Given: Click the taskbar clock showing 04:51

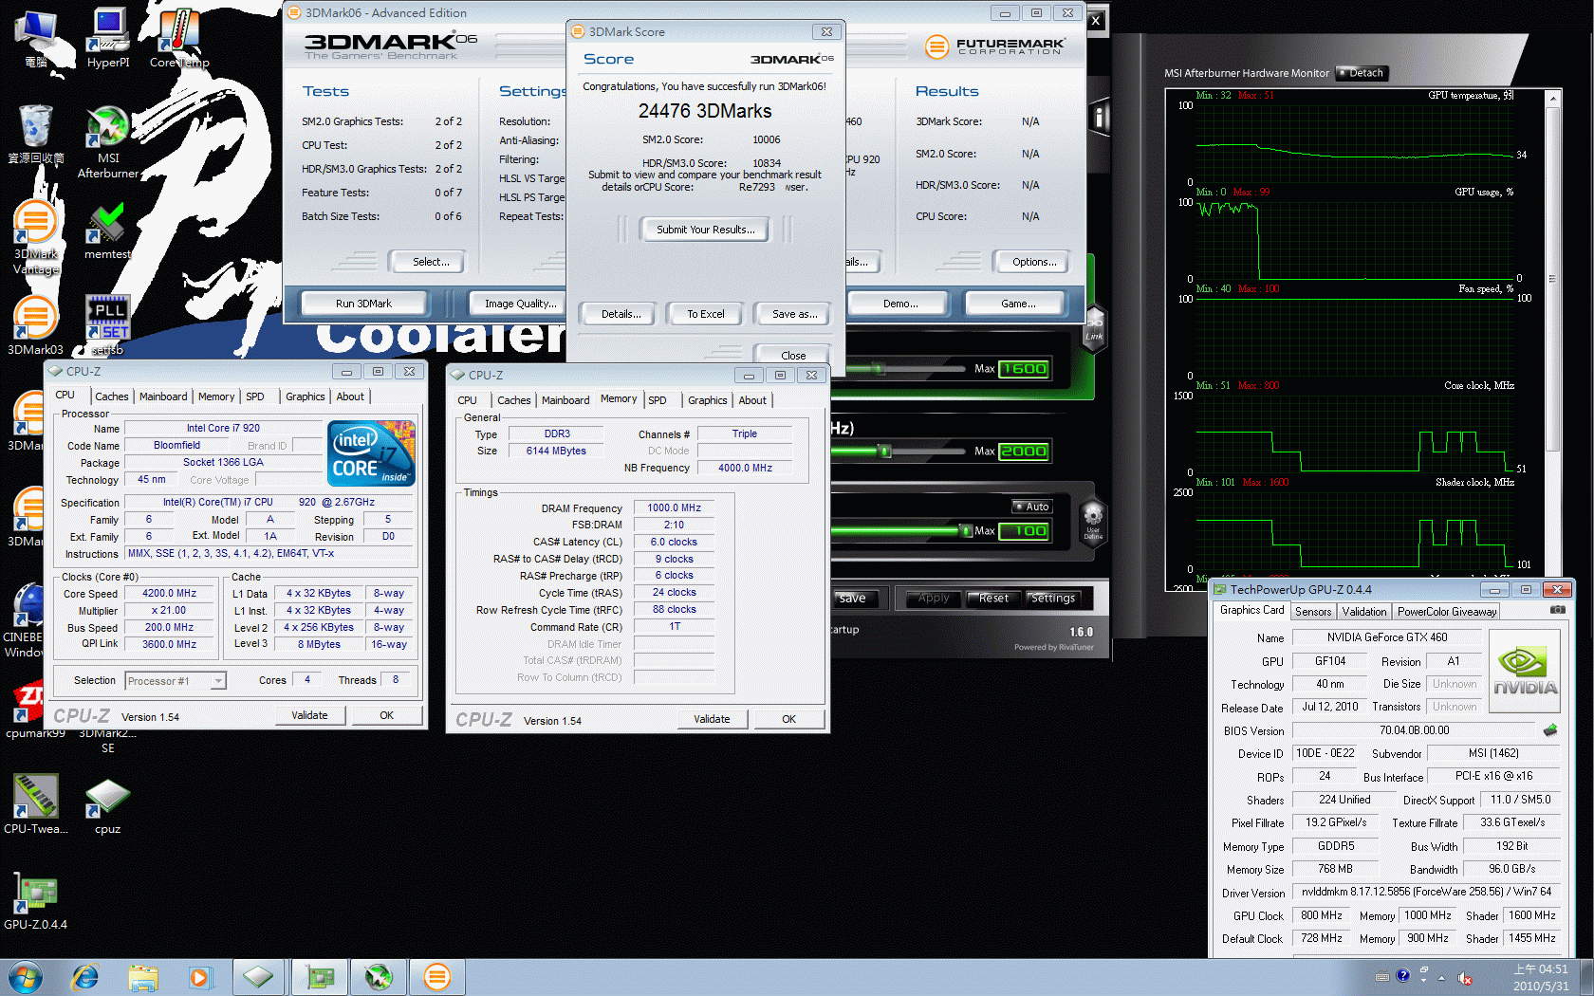Looking at the screenshot, I should (1540, 977).
